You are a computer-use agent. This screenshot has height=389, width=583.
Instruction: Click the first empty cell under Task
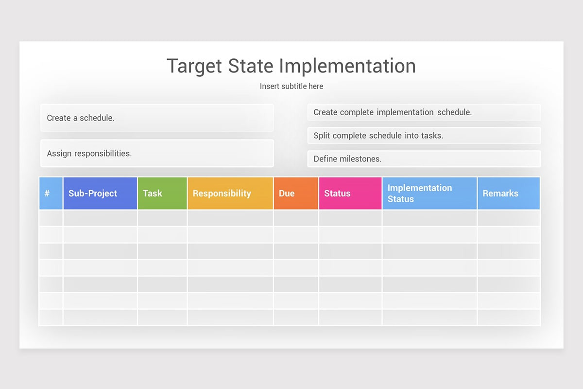coord(162,218)
